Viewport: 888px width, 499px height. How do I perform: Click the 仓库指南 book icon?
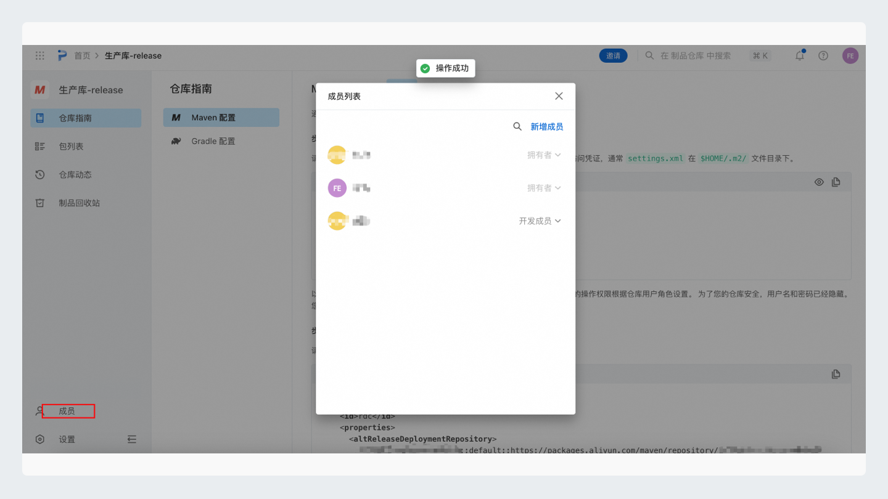40,118
